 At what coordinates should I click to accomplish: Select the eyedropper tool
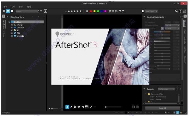click(x=71, y=107)
